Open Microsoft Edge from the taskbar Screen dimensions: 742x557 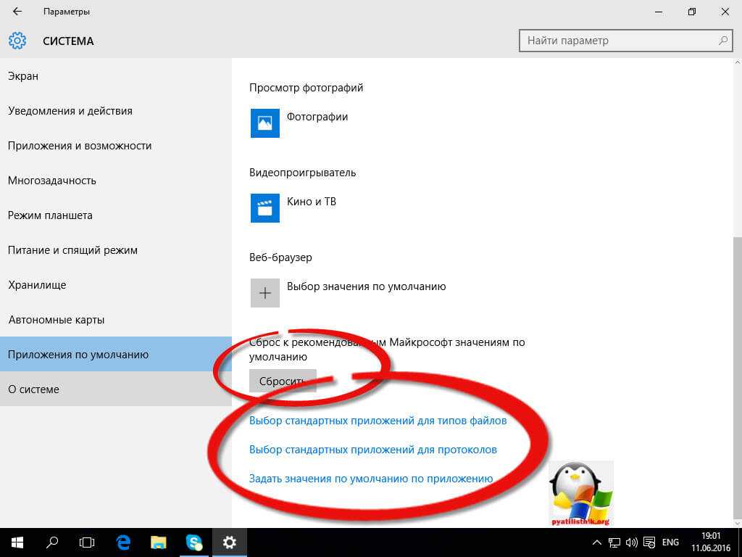coord(123,542)
